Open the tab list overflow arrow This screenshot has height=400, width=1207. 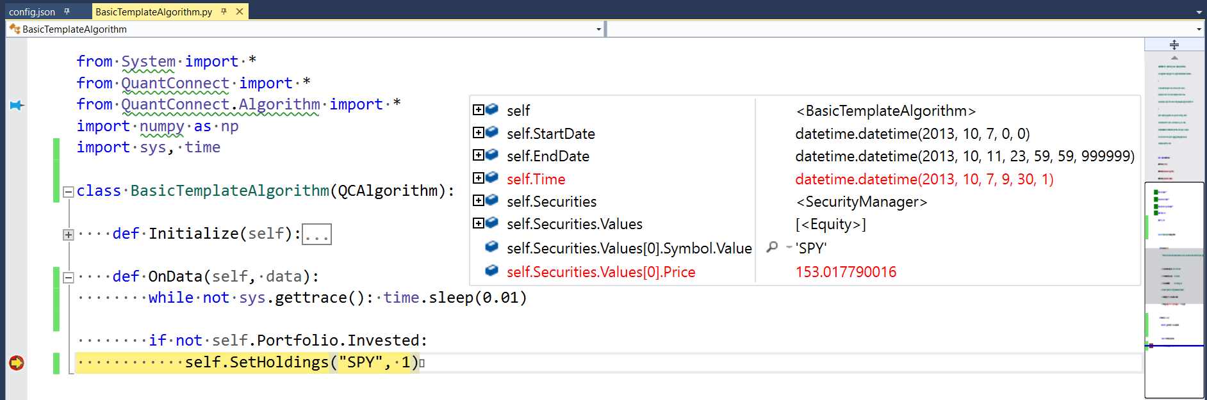coord(1199,12)
